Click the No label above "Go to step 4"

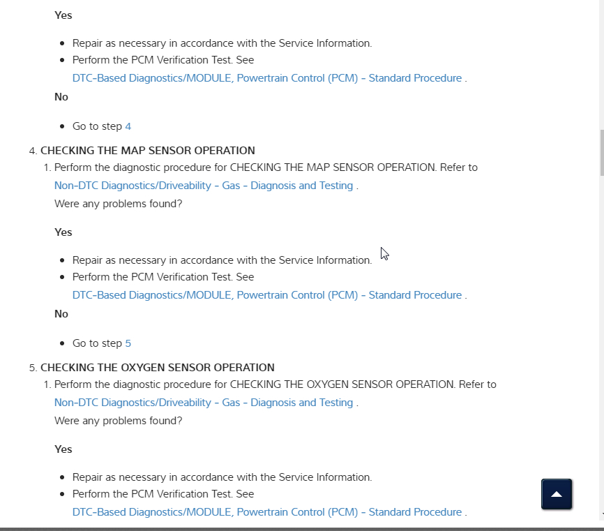click(x=61, y=97)
